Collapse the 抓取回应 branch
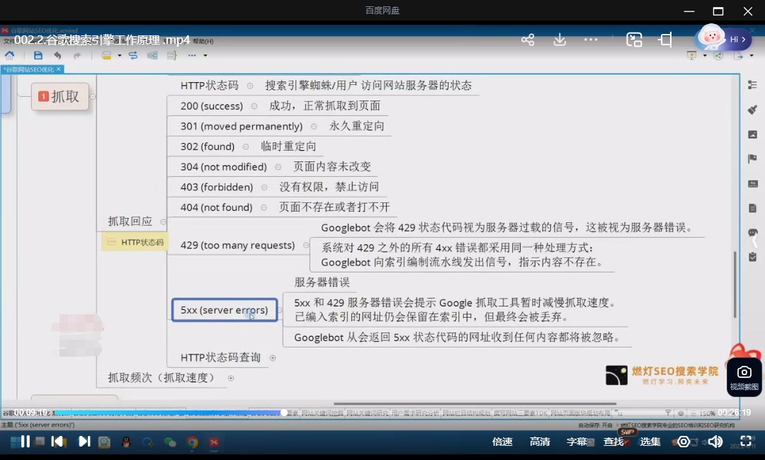 [x=164, y=222]
